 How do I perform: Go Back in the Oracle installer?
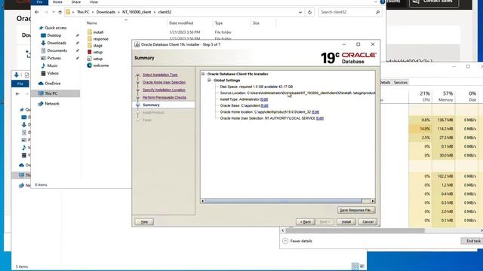pyautogui.click(x=306, y=222)
